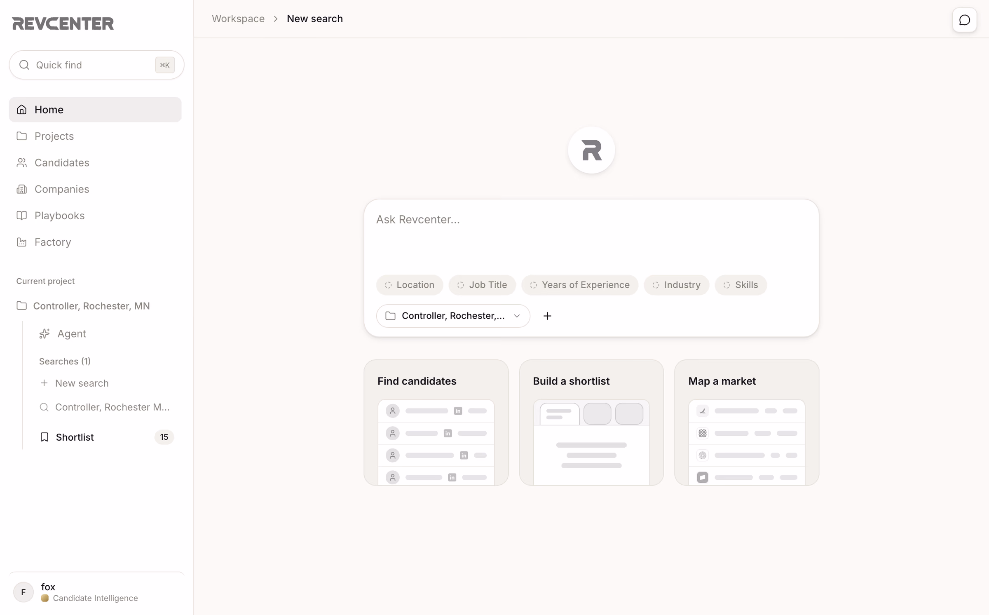Click the folder icon beside Controller, Rochester, MN project
This screenshot has width=989, height=615.
click(x=21, y=306)
